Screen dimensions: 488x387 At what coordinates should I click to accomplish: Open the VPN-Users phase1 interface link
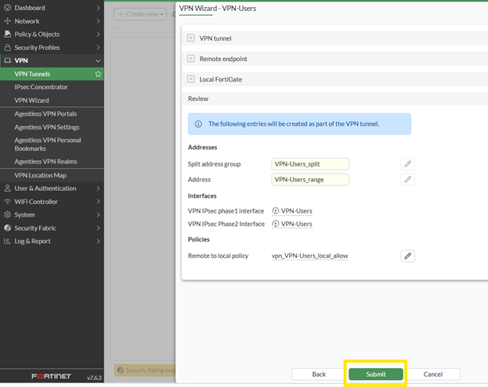click(x=296, y=211)
